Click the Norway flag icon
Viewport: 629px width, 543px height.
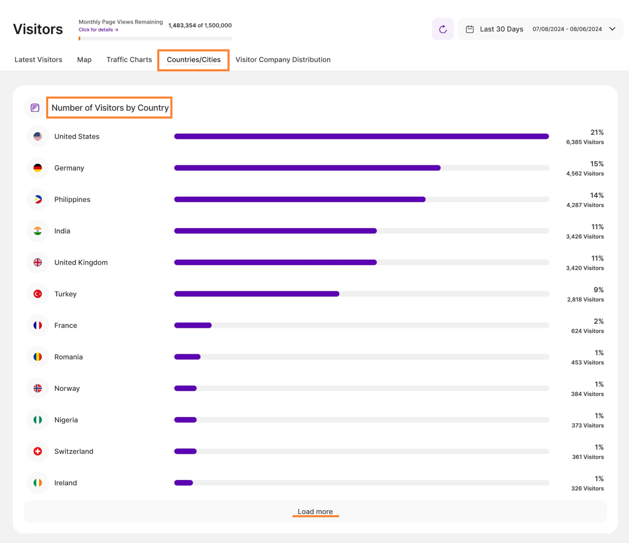[38, 388]
